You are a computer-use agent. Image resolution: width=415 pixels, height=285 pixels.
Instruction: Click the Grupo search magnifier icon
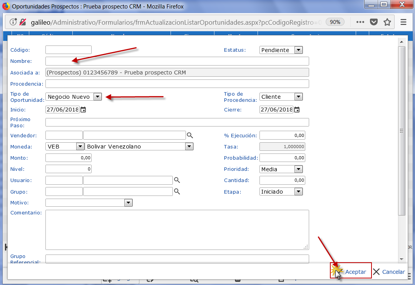click(x=177, y=191)
